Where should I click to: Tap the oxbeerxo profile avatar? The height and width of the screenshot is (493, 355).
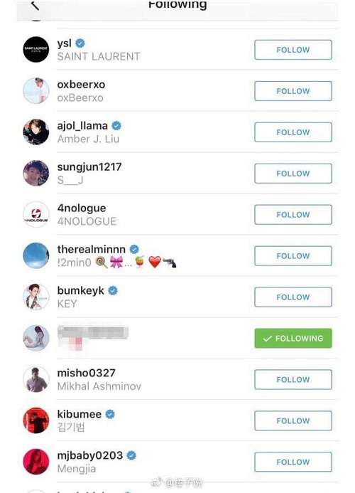coord(36,90)
